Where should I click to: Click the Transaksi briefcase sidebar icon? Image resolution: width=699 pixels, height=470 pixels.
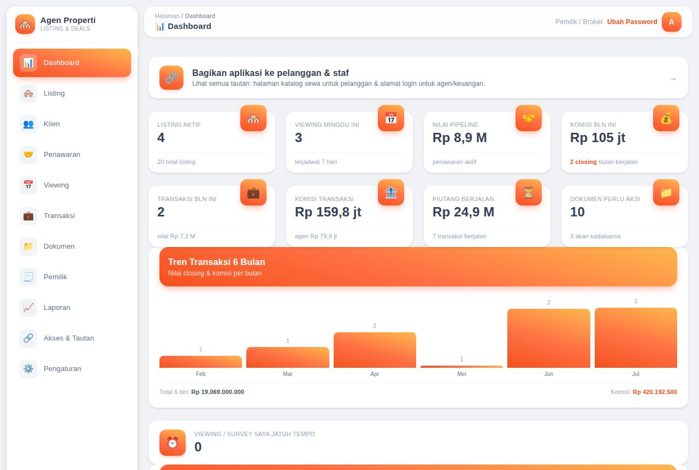pyautogui.click(x=28, y=216)
